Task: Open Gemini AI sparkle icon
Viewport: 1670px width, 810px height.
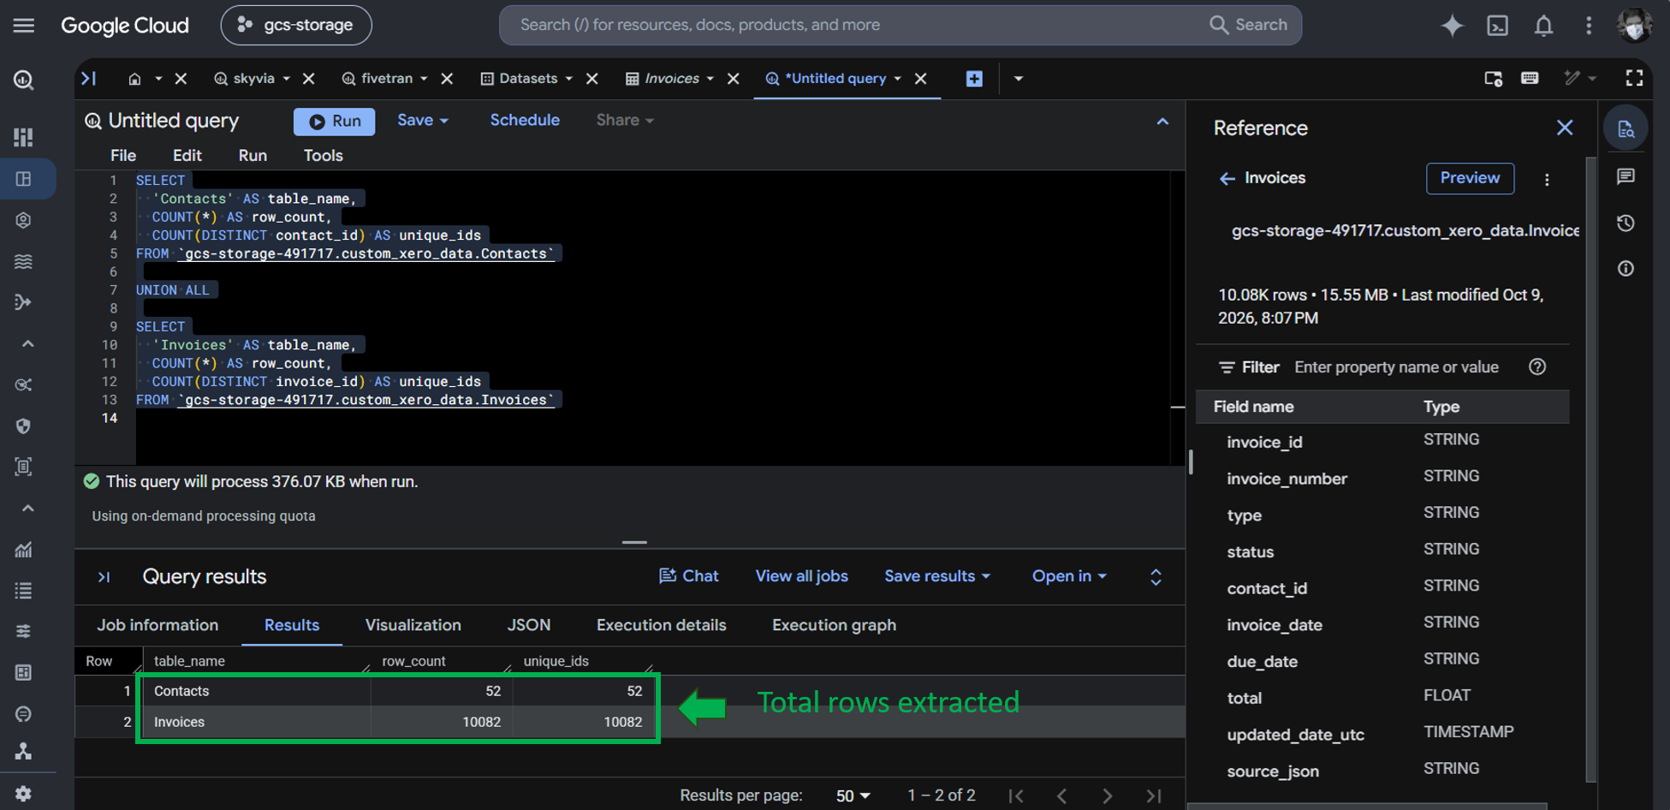Action: click(1452, 26)
